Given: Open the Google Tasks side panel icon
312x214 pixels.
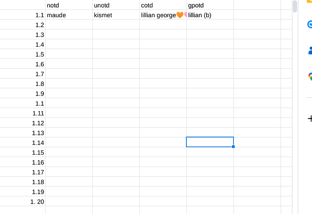Looking at the screenshot, I should pyautogui.click(x=310, y=24).
